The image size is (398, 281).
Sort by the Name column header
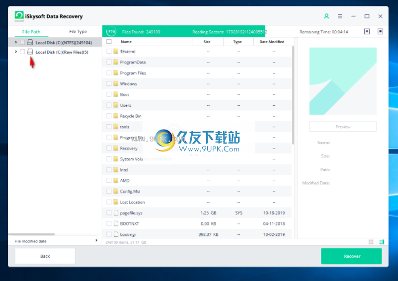(x=126, y=42)
